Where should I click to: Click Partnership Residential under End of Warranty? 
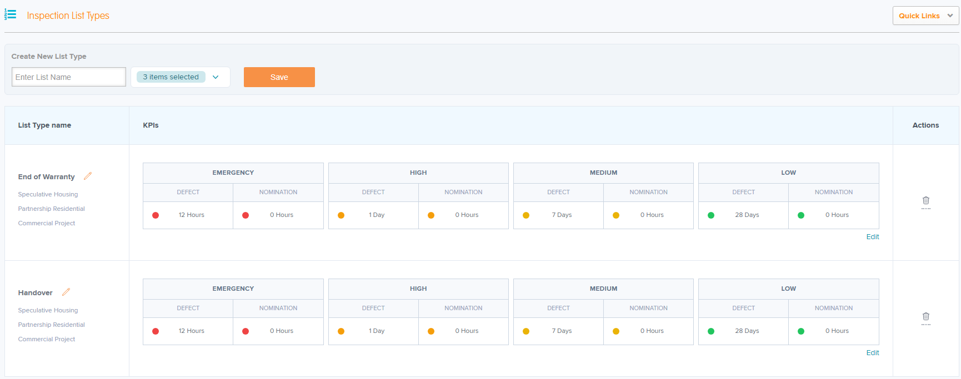click(x=51, y=209)
